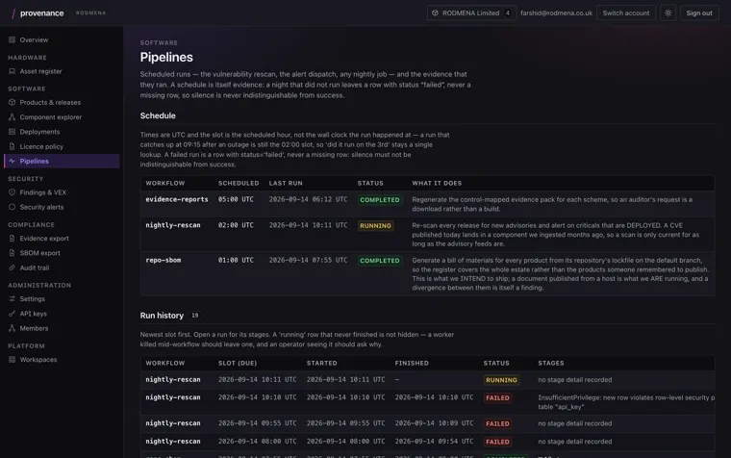This screenshot has width=731, height=458.
Task: Go to Security alerts
Action: point(61,207)
